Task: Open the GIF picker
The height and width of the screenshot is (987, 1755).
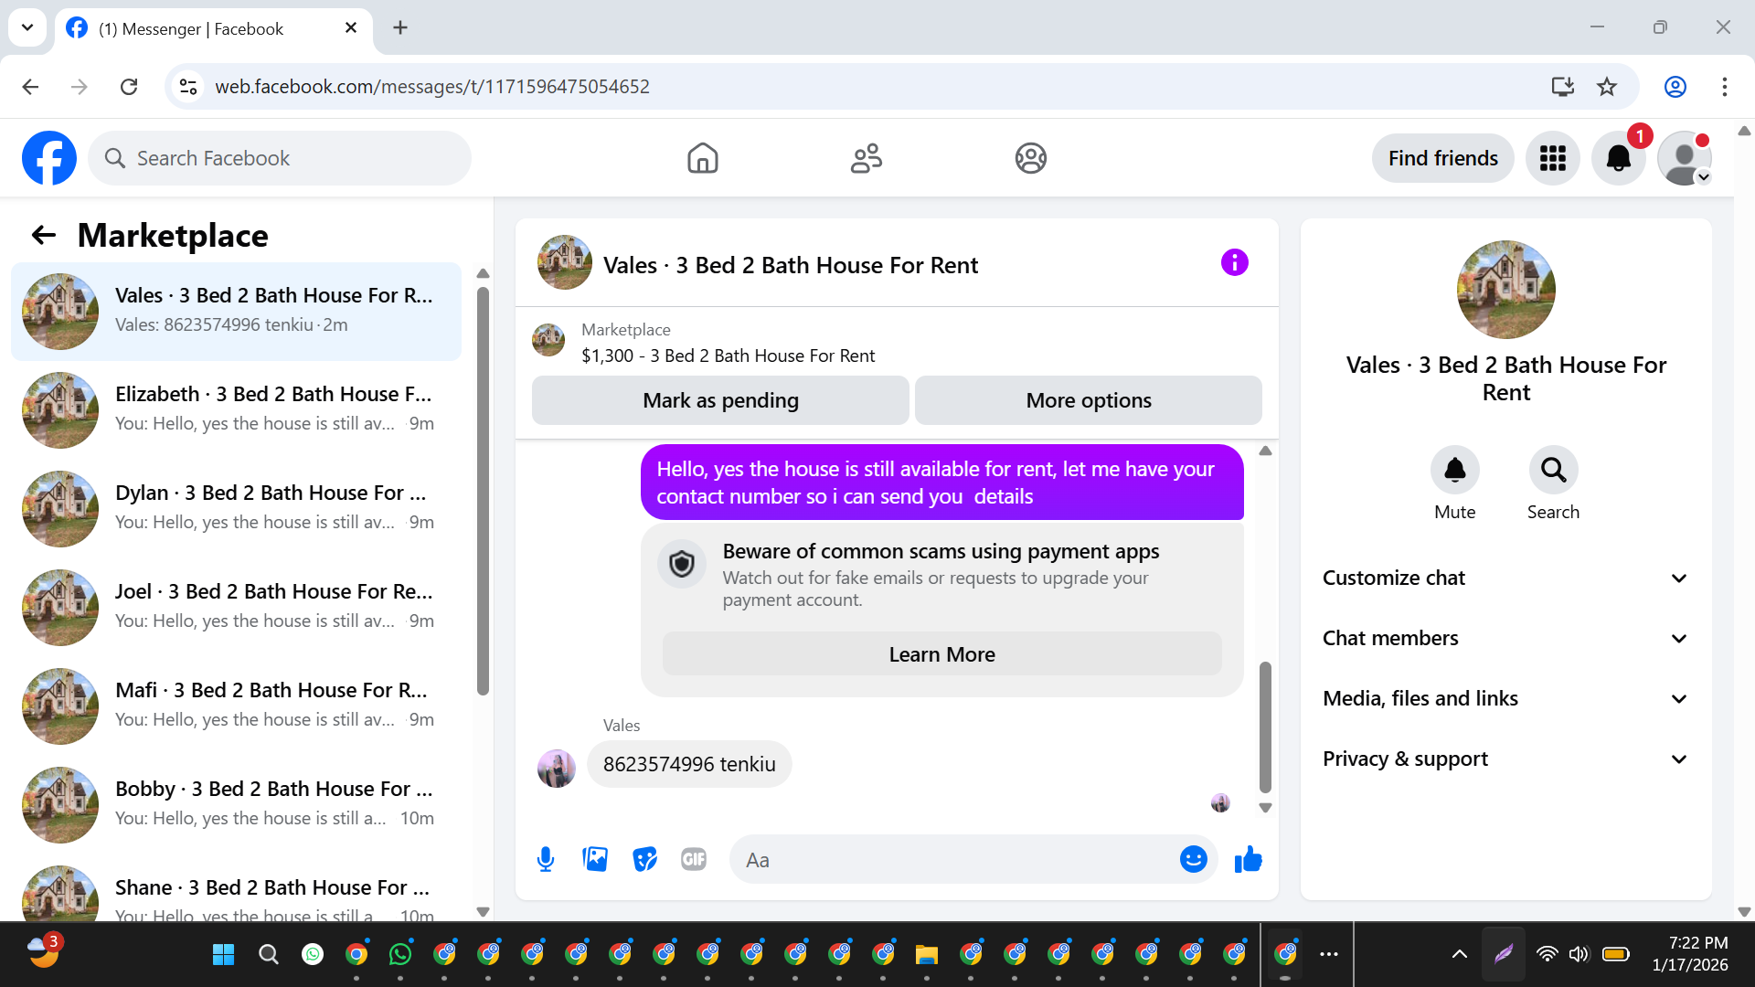Action: tap(694, 859)
